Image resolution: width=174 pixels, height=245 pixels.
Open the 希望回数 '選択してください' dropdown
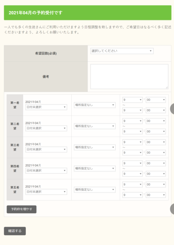122,51
